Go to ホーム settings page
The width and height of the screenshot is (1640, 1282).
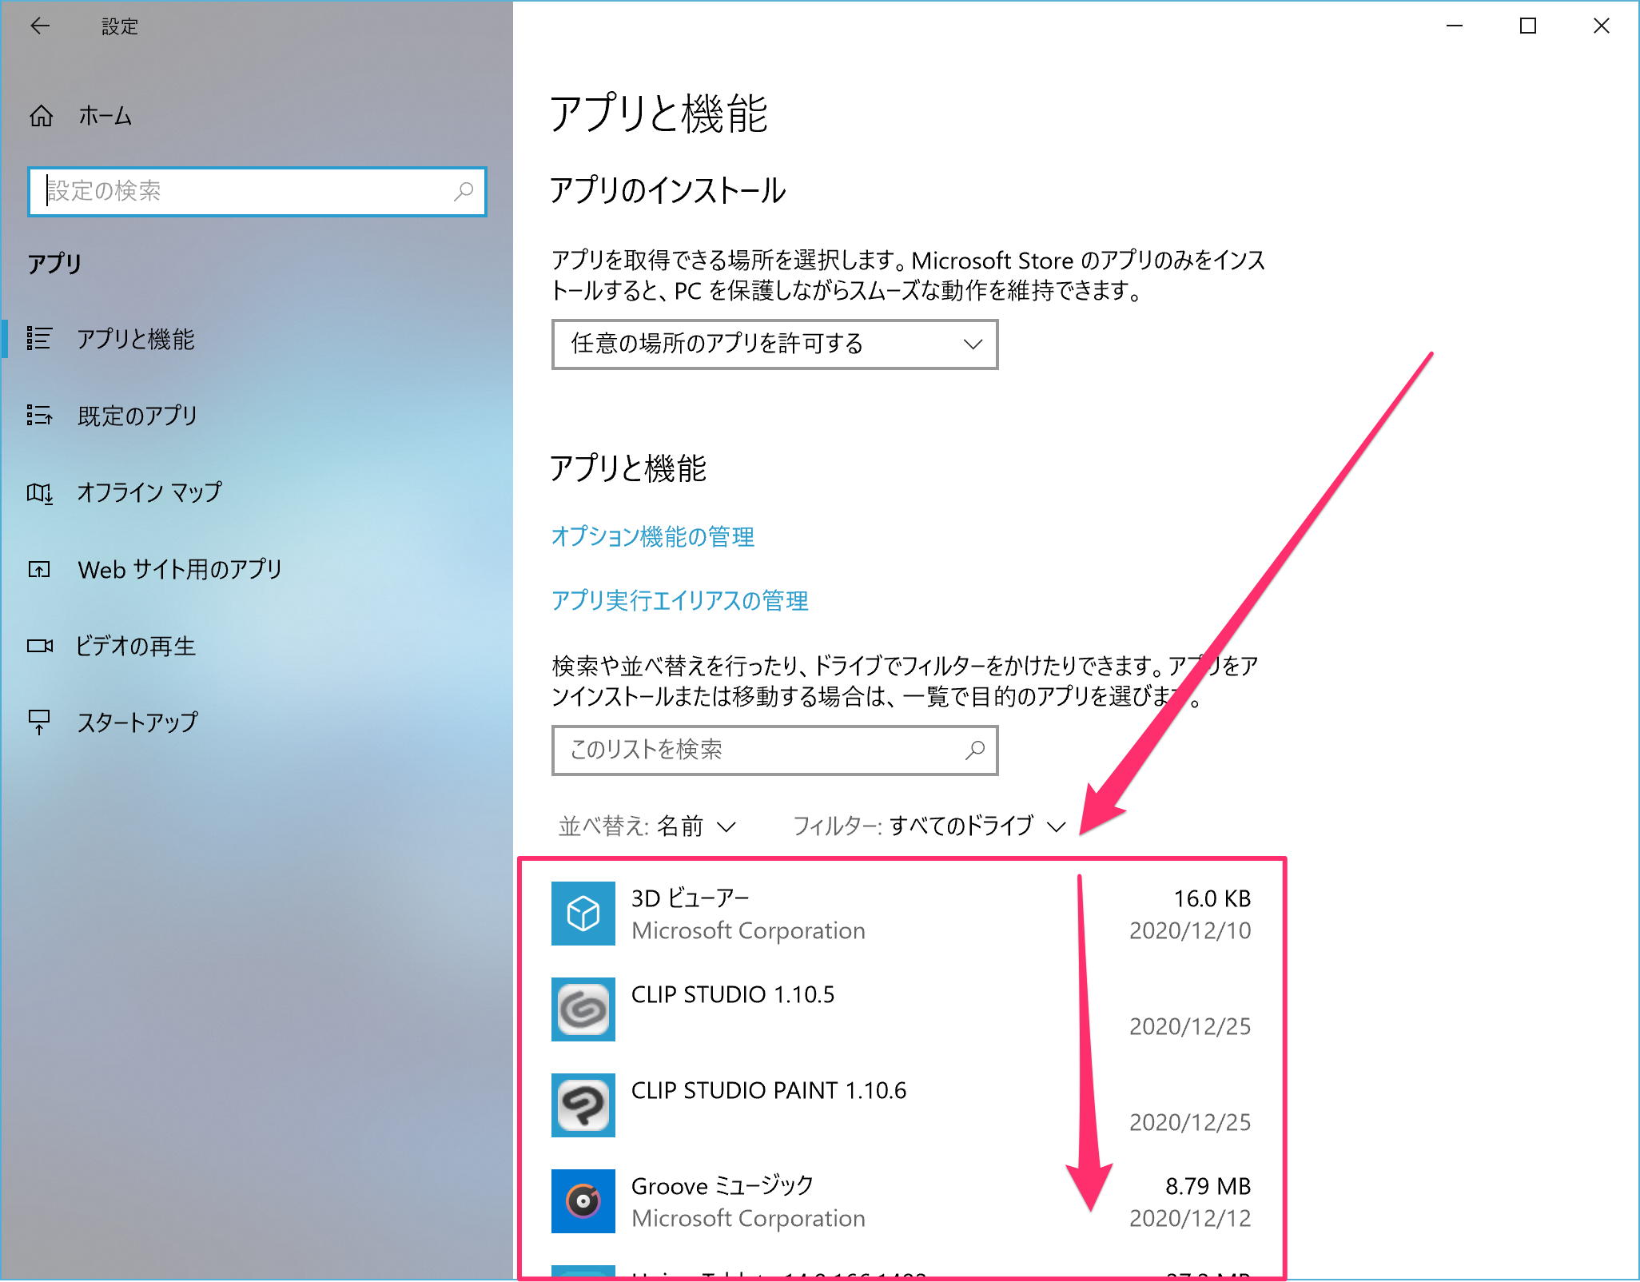[x=257, y=117]
